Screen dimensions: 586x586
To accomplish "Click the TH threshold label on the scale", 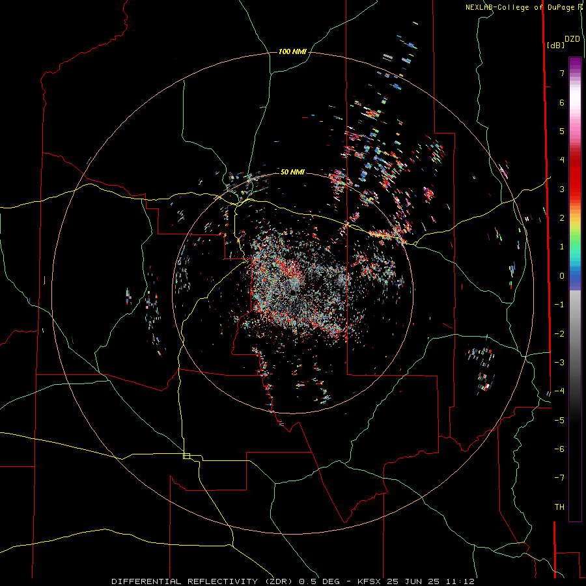I will (559, 507).
